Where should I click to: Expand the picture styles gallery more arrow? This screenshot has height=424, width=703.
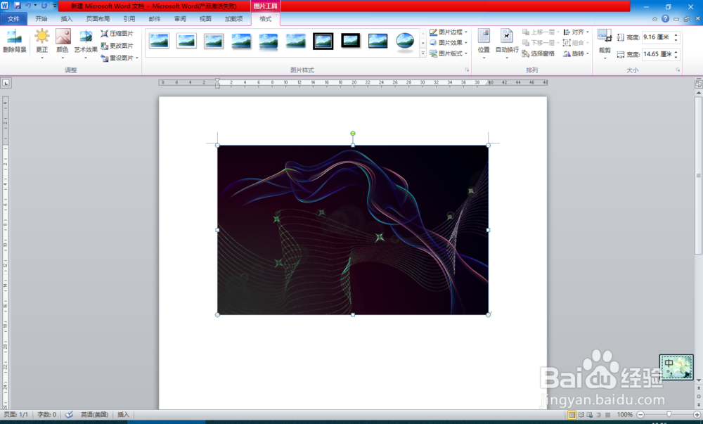pyautogui.click(x=423, y=53)
